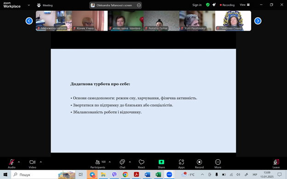Image resolution: width=287 pixels, height=179 pixels.
Task: Open the notification center icon
Action: tap(280, 174)
